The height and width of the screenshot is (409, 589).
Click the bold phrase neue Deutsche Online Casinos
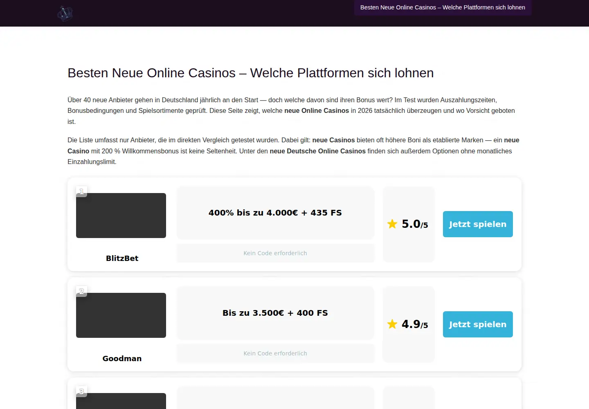[x=318, y=151]
